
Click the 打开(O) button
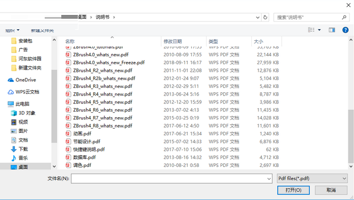(293, 190)
